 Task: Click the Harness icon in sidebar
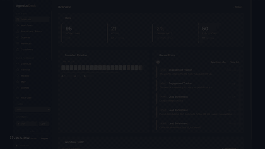[x=17, y=70]
